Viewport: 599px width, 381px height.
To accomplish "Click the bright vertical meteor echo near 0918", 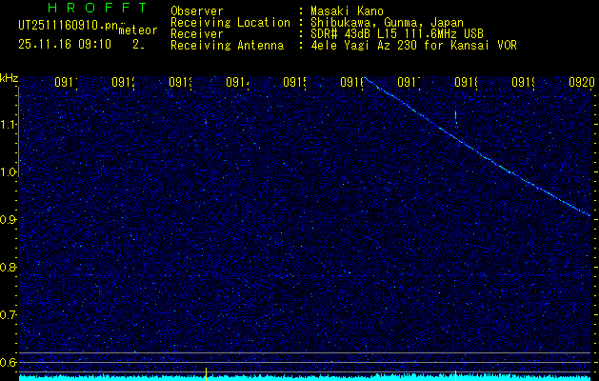I will [x=456, y=117].
